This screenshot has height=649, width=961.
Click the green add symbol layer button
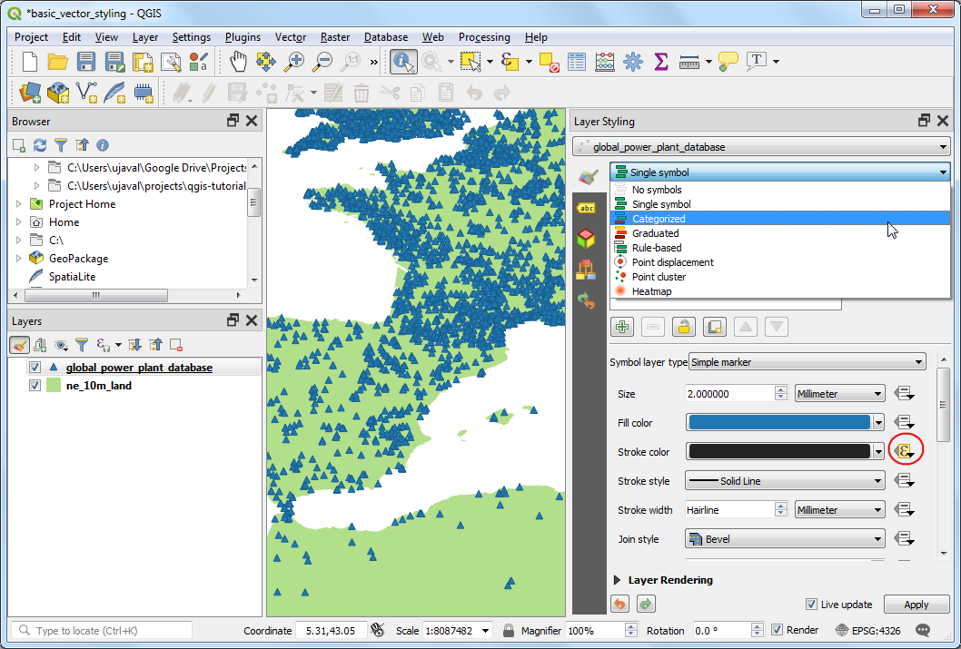click(622, 328)
